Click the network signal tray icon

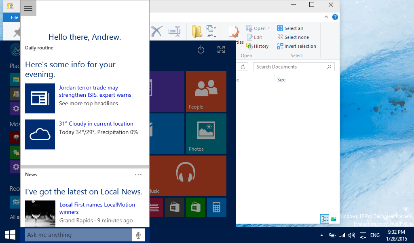342,235
